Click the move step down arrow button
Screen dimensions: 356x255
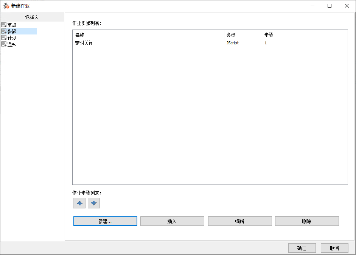[94, 203]
